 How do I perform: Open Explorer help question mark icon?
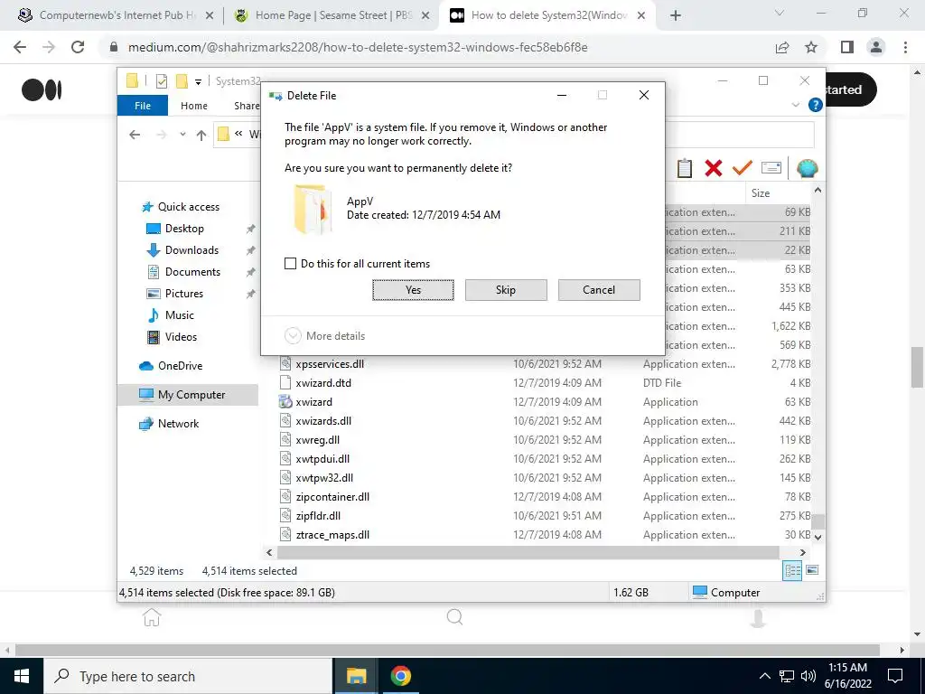[816, 105]
